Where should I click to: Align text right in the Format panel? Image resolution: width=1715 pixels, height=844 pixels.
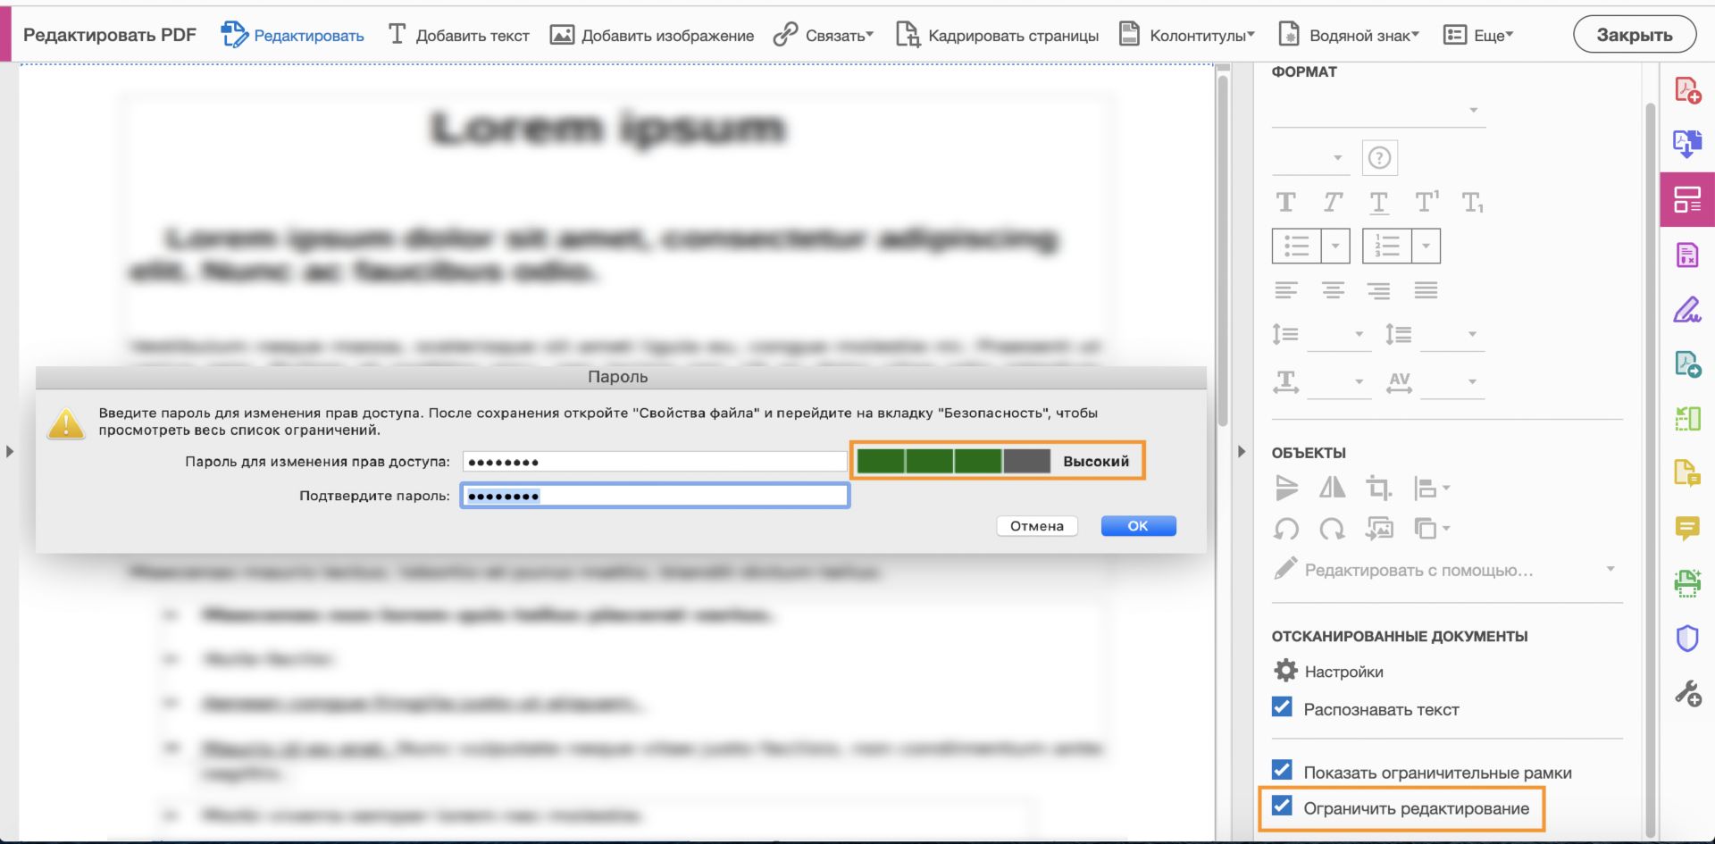[1379, 290]
